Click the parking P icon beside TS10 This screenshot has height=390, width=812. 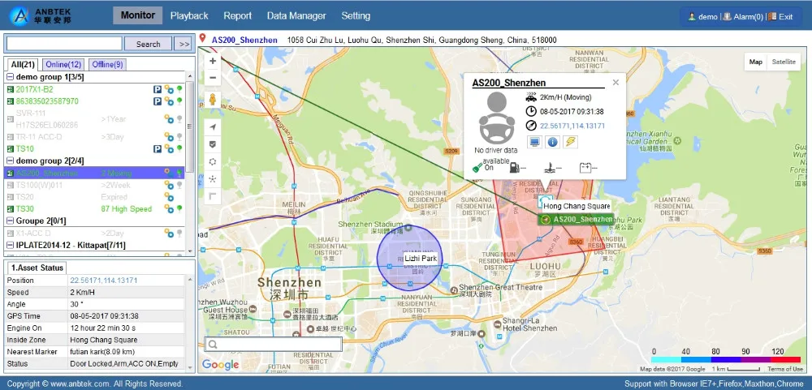click(158, 149)
